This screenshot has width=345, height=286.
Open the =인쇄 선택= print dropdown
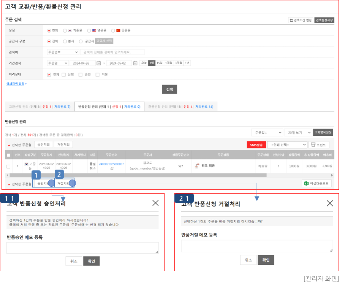(287, 145)
